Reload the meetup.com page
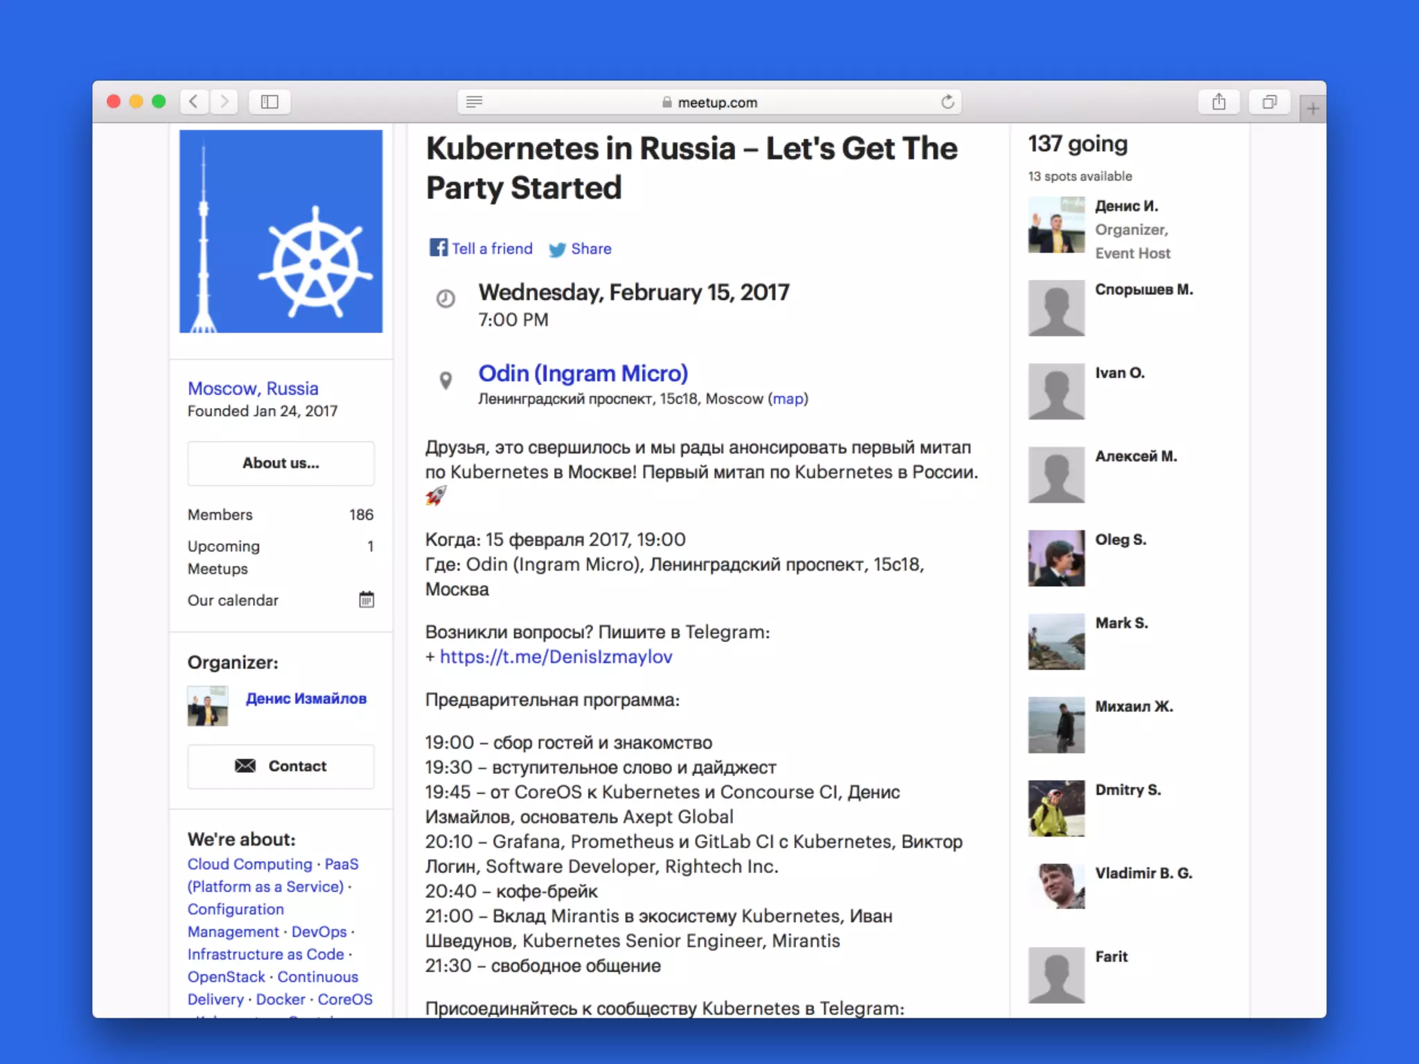 947,102
